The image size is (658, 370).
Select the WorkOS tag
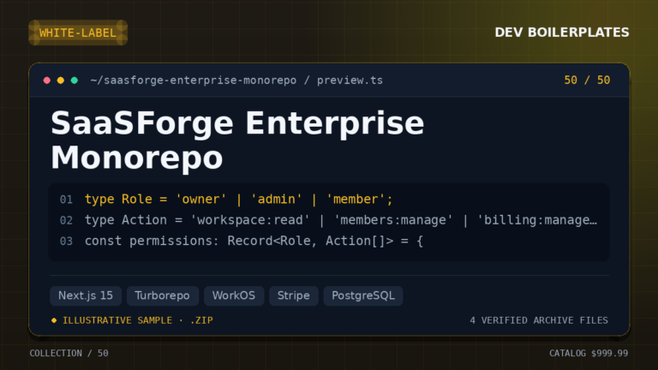pyautogui.click(x=234, y=295)
